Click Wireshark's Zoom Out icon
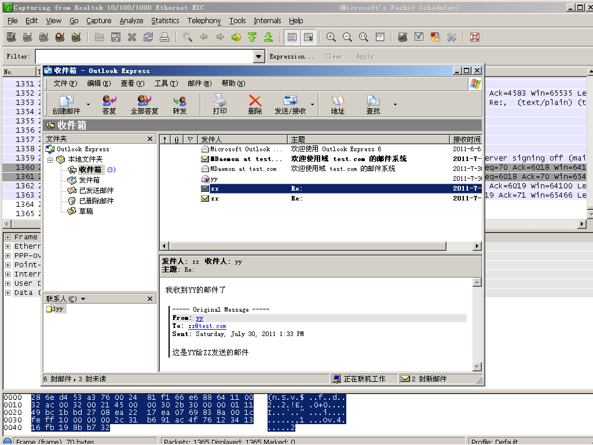This screenshot has height=445, width=593. coord(347,37)
